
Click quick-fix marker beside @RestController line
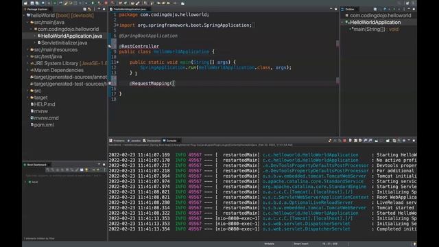pos(110,46)
